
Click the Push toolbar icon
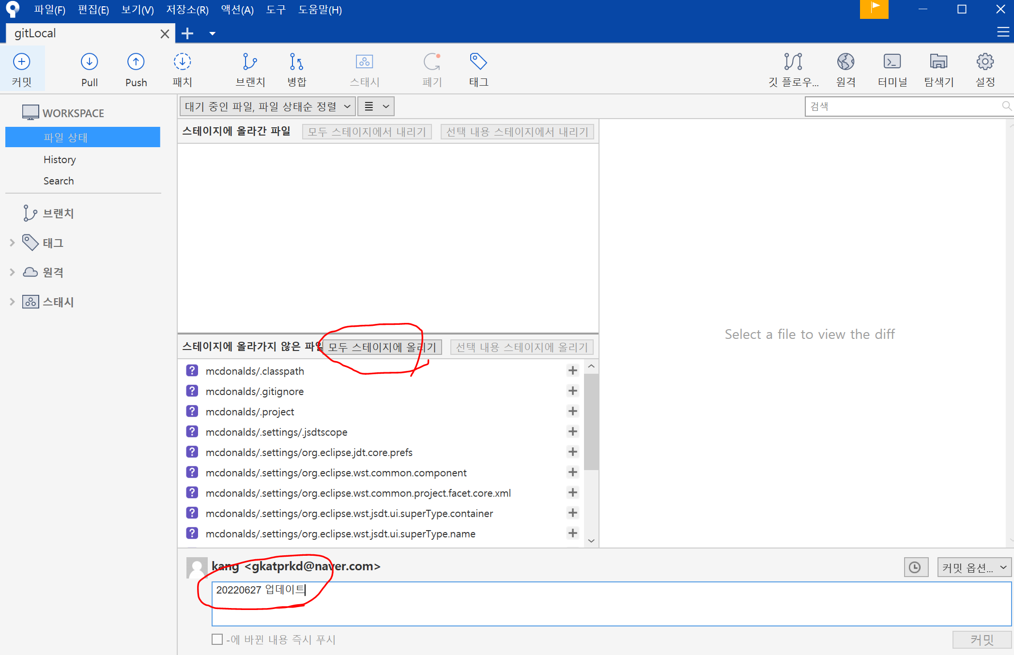[136, 69]
